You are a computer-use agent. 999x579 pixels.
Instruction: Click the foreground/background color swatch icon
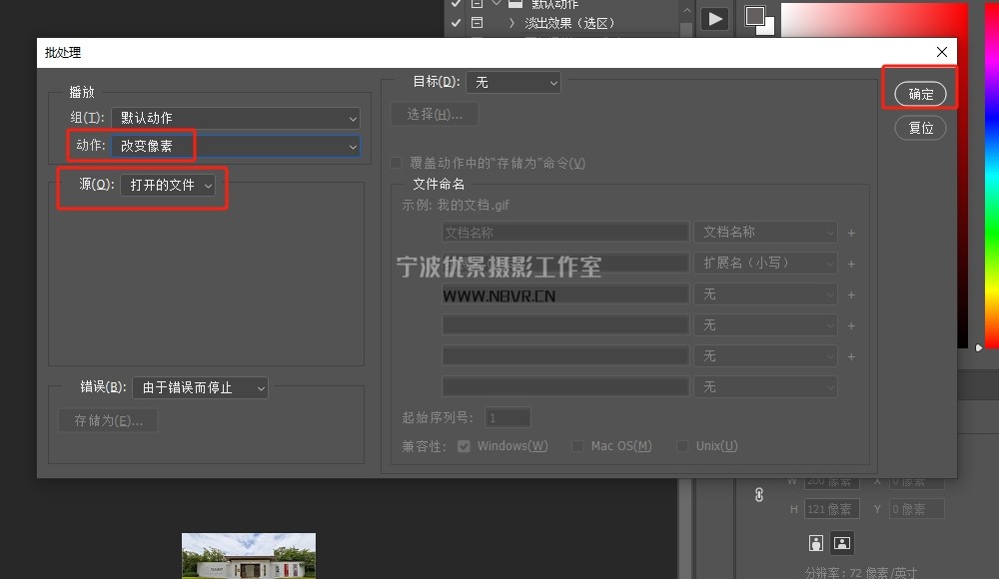[x=758, y=18]
